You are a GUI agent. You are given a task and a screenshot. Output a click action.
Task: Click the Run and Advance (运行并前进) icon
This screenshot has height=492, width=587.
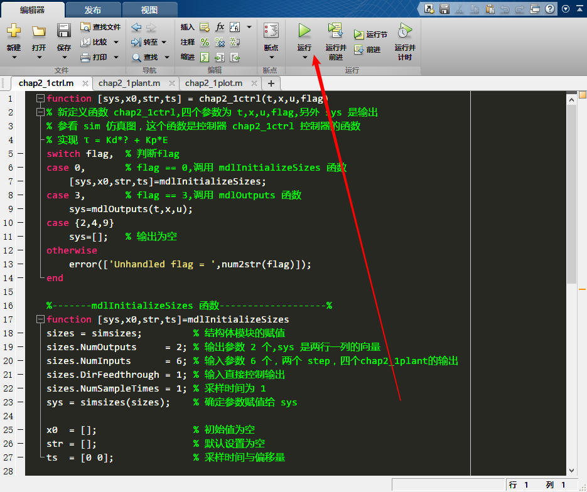335,30
